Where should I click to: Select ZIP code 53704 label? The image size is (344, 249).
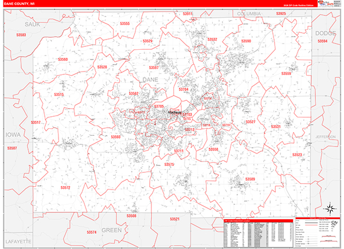pos(183,89)
